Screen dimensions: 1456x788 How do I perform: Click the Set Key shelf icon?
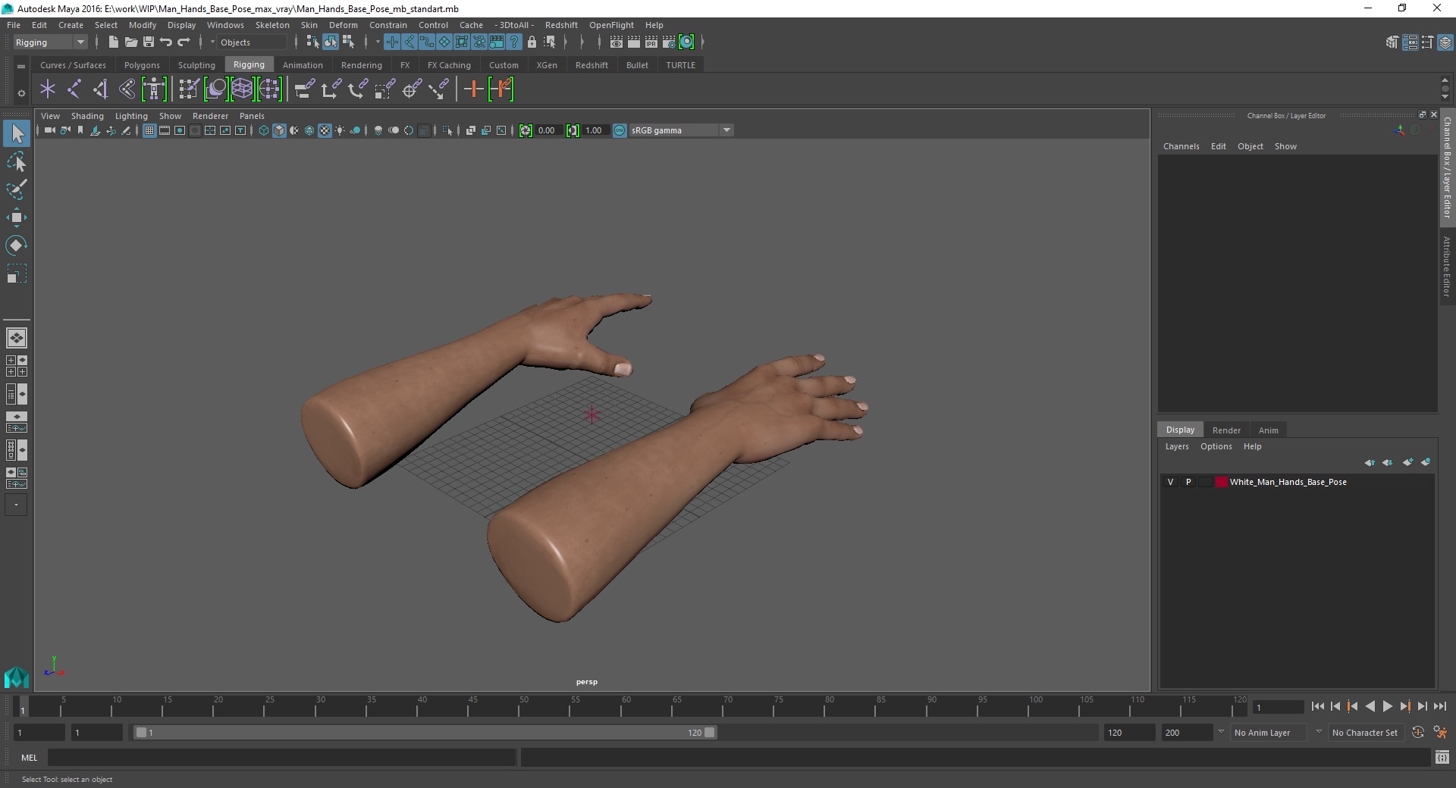(474, 89)
